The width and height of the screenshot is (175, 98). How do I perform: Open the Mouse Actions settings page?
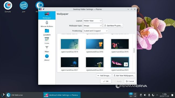click(47, 24)
